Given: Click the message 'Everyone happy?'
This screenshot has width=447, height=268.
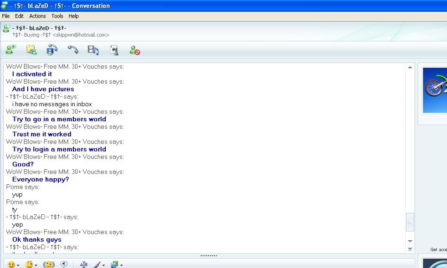Looking at the screenshot, I should 40,180.
